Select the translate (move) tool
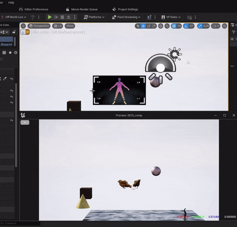The height and width of the screenshot is (227, 237). [x=143, y=26]
